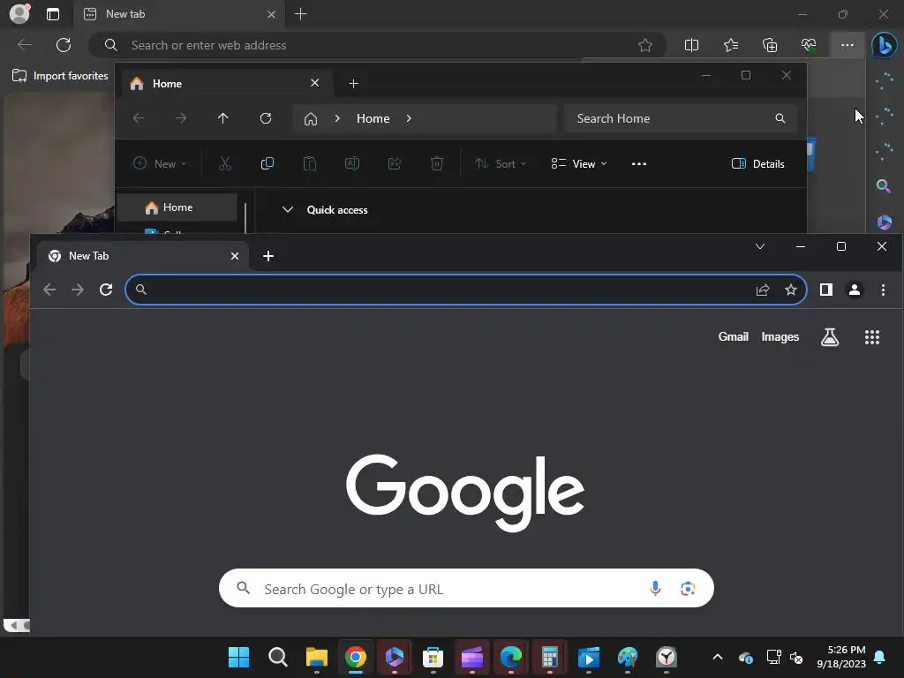This screenshot has width=904, height=678.
Task: Search by image with Google Lens icon
Action: pos(687,588)
